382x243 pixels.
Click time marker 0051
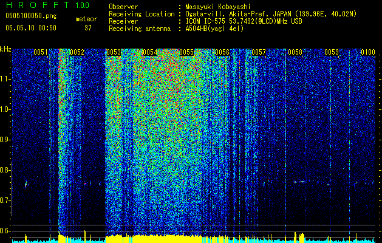click(41, 52)
